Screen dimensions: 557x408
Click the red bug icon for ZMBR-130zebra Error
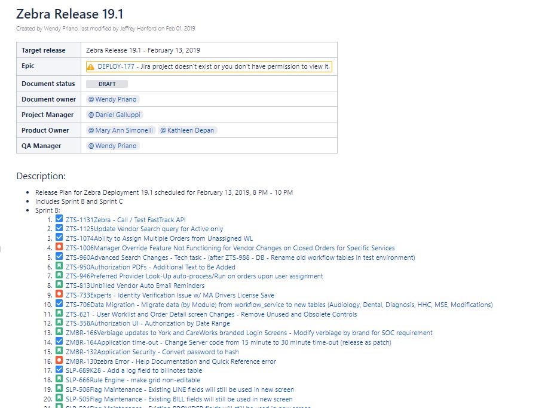tap(59, 360)
